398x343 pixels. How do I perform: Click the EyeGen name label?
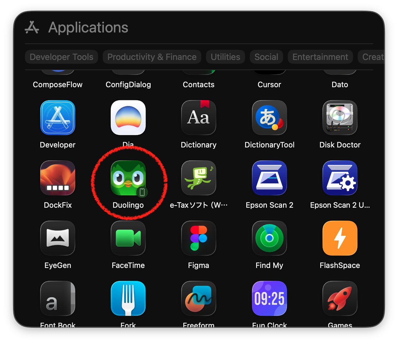click(x=58, y=265)
